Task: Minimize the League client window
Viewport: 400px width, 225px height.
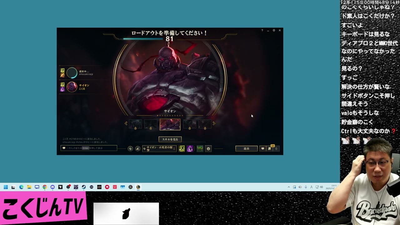Action: tap(268, 30)
